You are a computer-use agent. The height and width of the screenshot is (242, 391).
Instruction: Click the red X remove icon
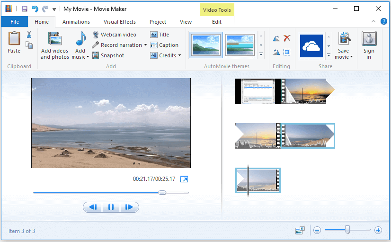[287, 38]
